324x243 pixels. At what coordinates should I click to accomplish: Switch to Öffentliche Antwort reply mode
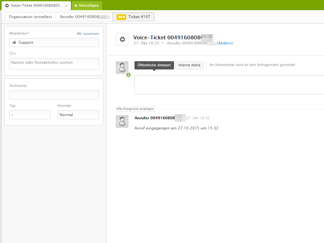pyautogui.click(x=154, y=65)
